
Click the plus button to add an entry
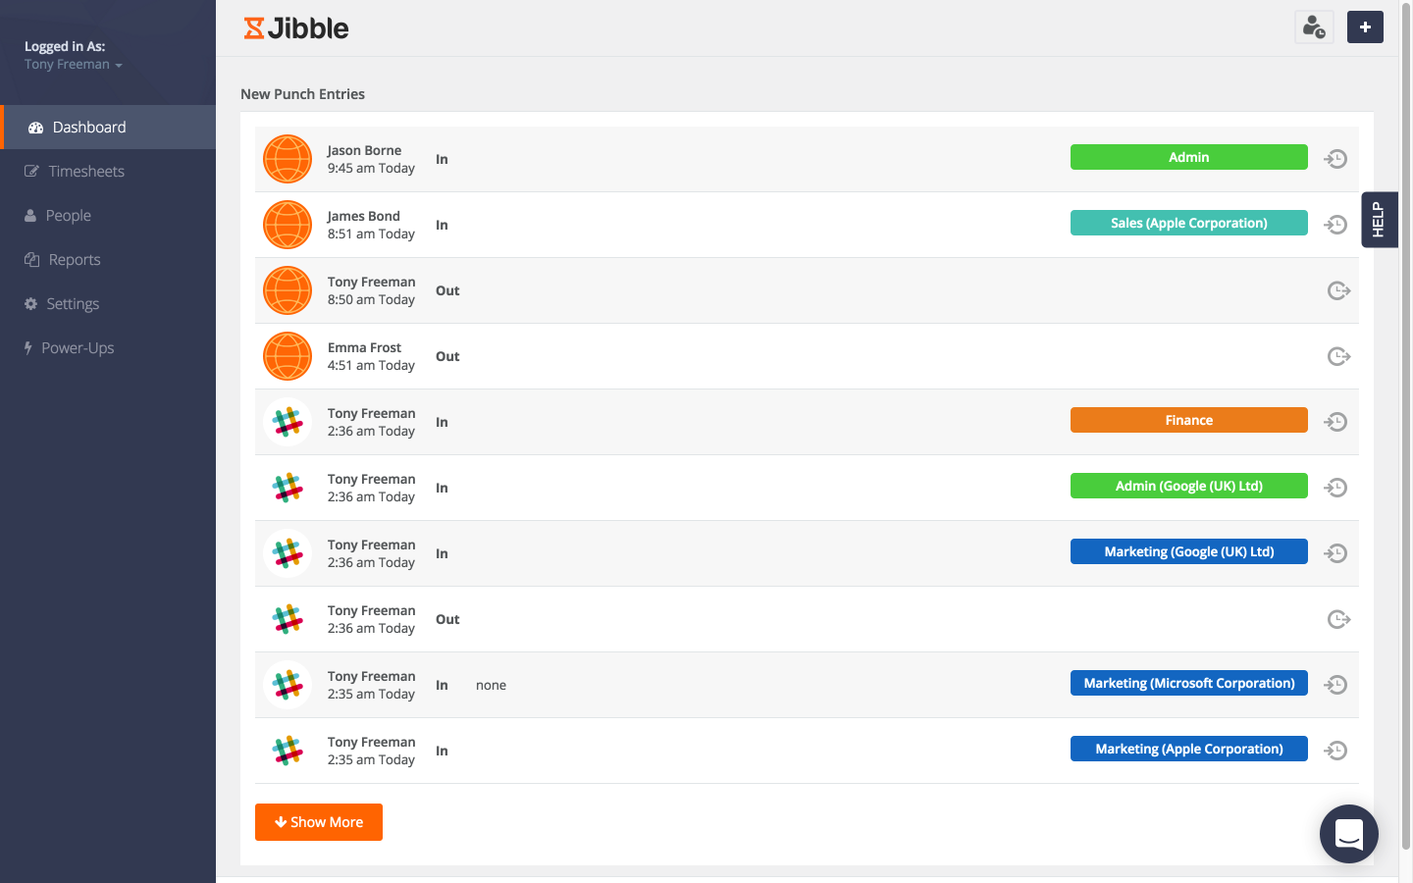tap(1365, 26)
